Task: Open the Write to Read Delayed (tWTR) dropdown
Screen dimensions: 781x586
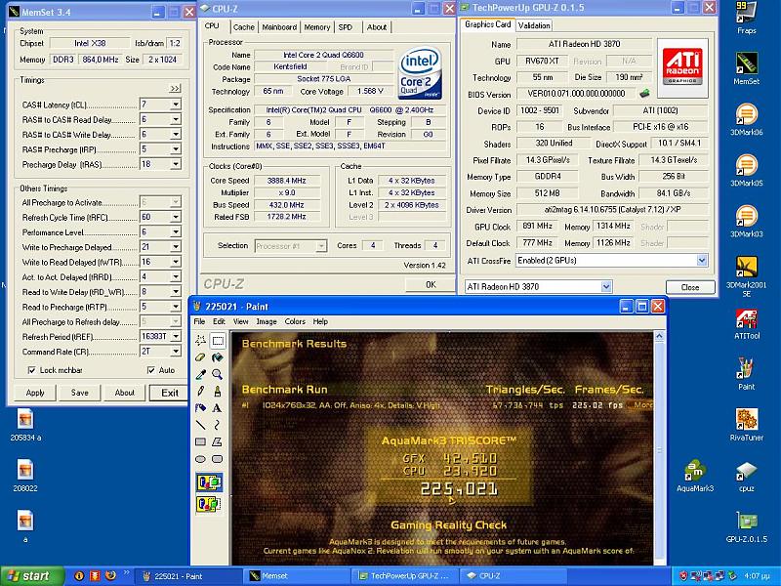Action: pyautogui.click(x=176, y=262)
